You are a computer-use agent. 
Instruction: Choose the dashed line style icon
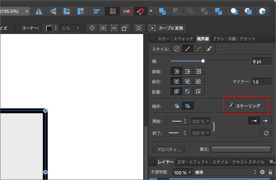pyautogui.click(x=199, y=49)
